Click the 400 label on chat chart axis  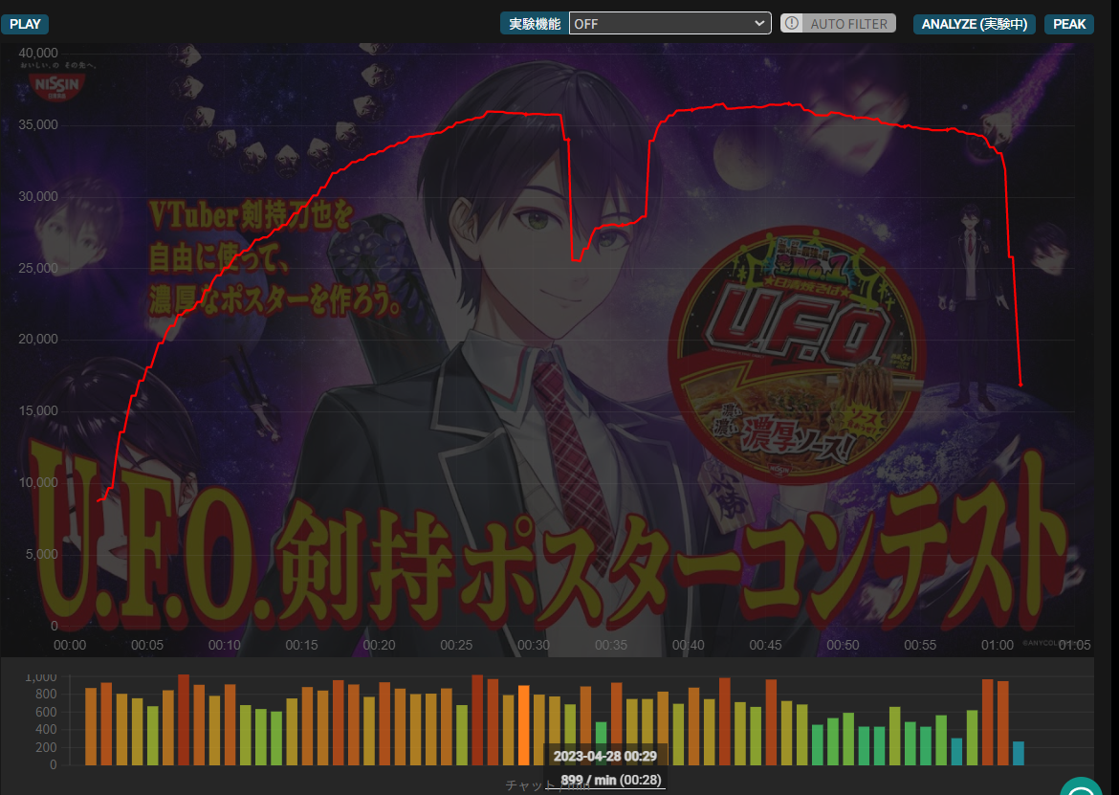point(47,729)
